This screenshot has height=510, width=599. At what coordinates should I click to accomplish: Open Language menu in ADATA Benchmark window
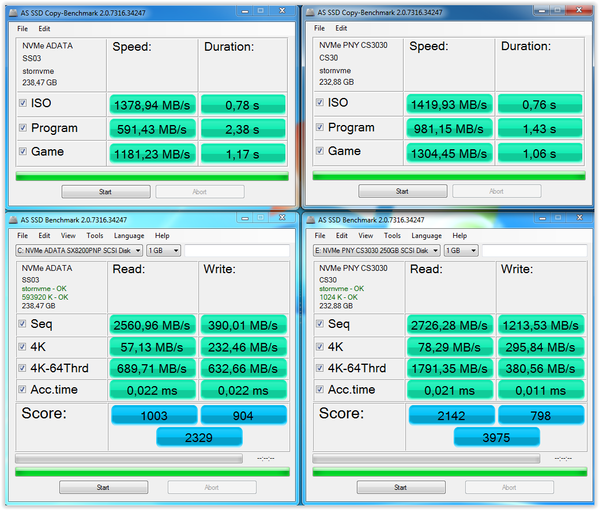point(129,236)
